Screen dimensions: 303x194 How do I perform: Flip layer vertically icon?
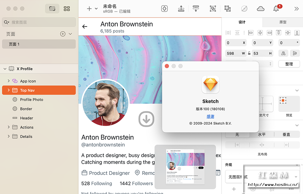click(295, 53)
